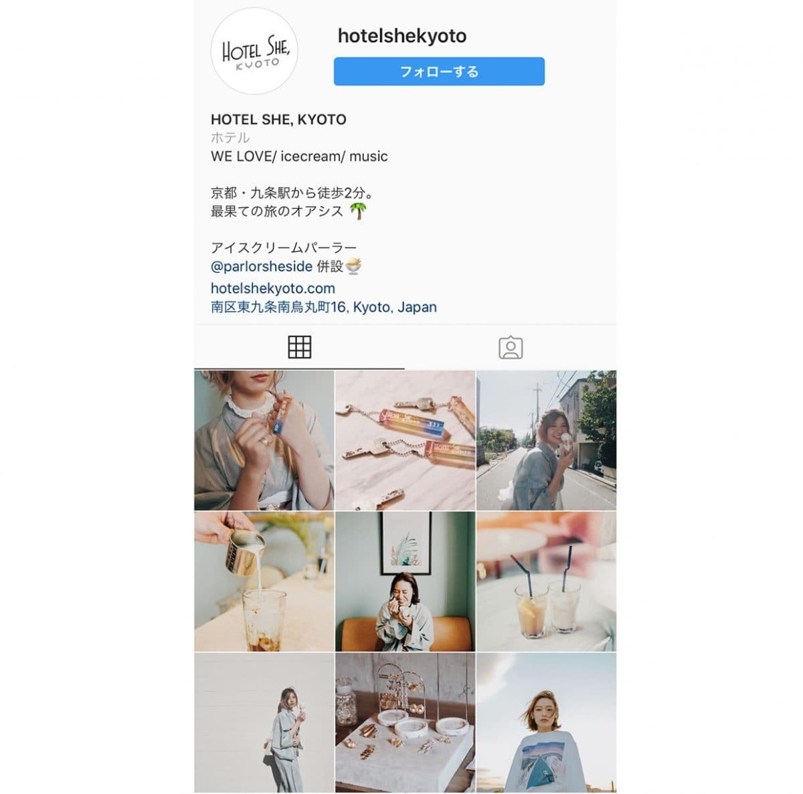Open photo of two drinks with straws
Screen dimensions: 803x794
[546, 581]
